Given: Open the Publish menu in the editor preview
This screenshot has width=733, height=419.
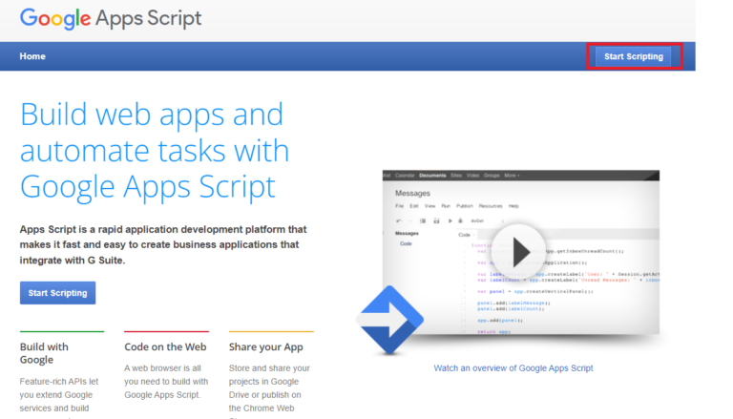Looking at the screenshot, I should [465, 206].
